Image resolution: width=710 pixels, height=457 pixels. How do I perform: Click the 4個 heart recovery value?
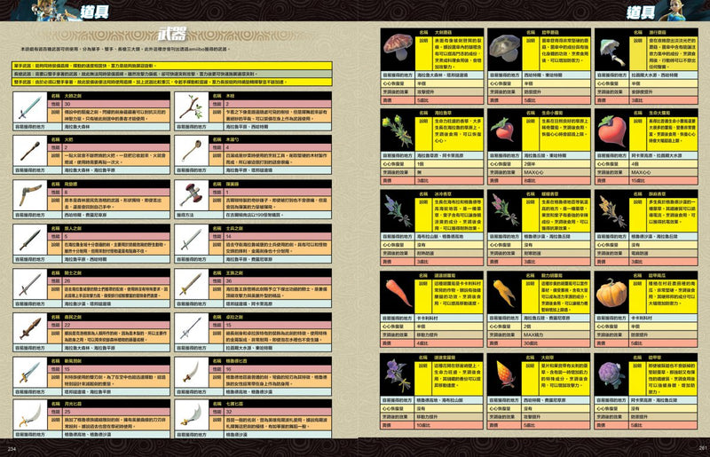pos(635,164)
